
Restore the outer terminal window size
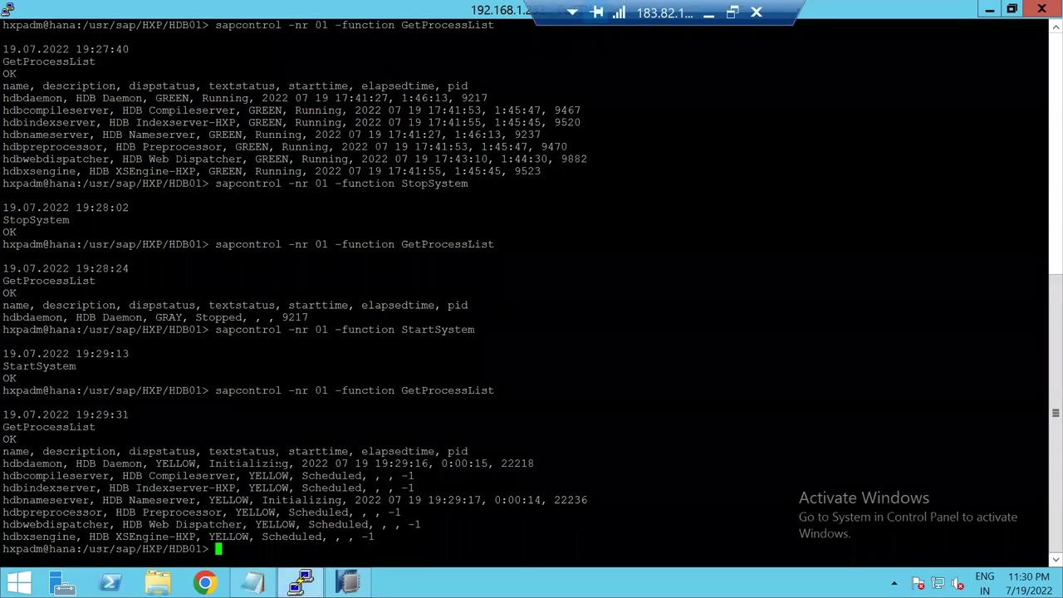click(1012, 9)
